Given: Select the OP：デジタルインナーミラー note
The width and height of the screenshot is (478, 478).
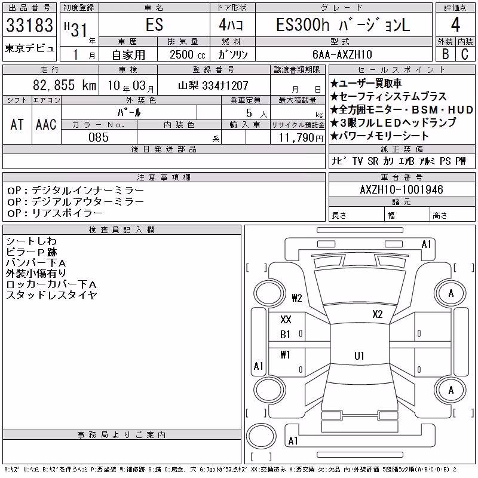Looking at the screenshot, I should click(x=75, y=191).
